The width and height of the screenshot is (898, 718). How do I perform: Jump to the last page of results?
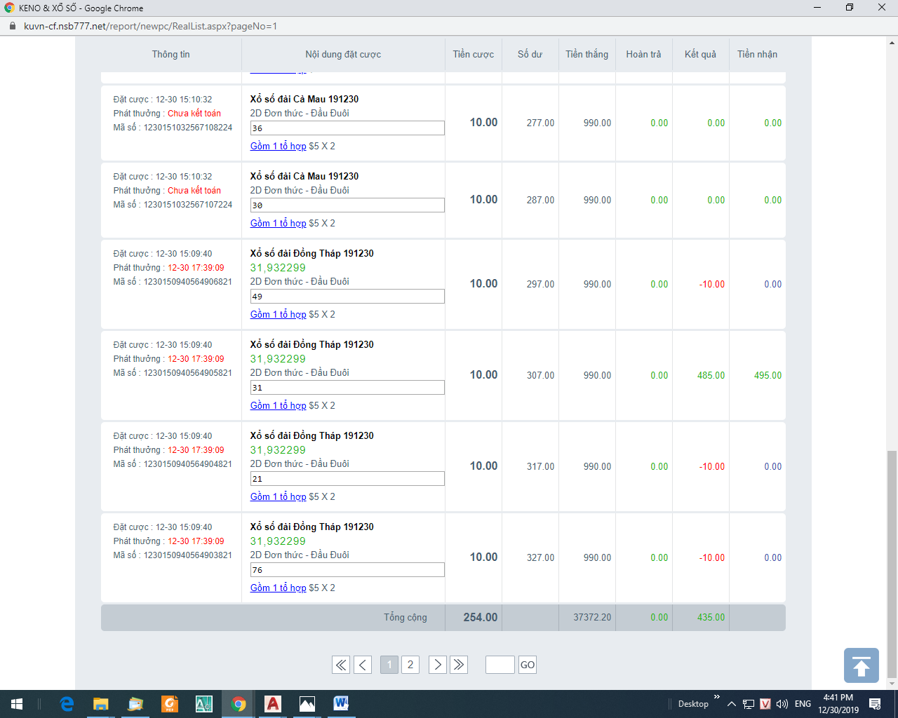click(459, 665)
